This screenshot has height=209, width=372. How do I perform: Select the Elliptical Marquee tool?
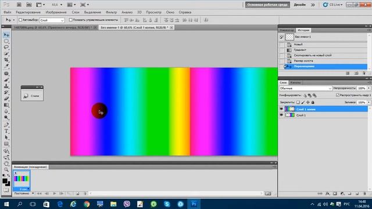pos(6,41)
